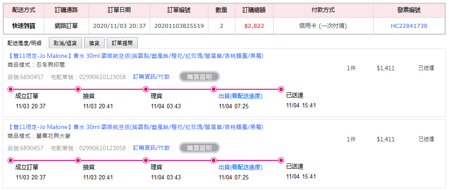Open Jo Malone product link for 罌粟花與大麥 item
Image resolution: width=449 pixels, height=190 pixels.
click(136, 127)
